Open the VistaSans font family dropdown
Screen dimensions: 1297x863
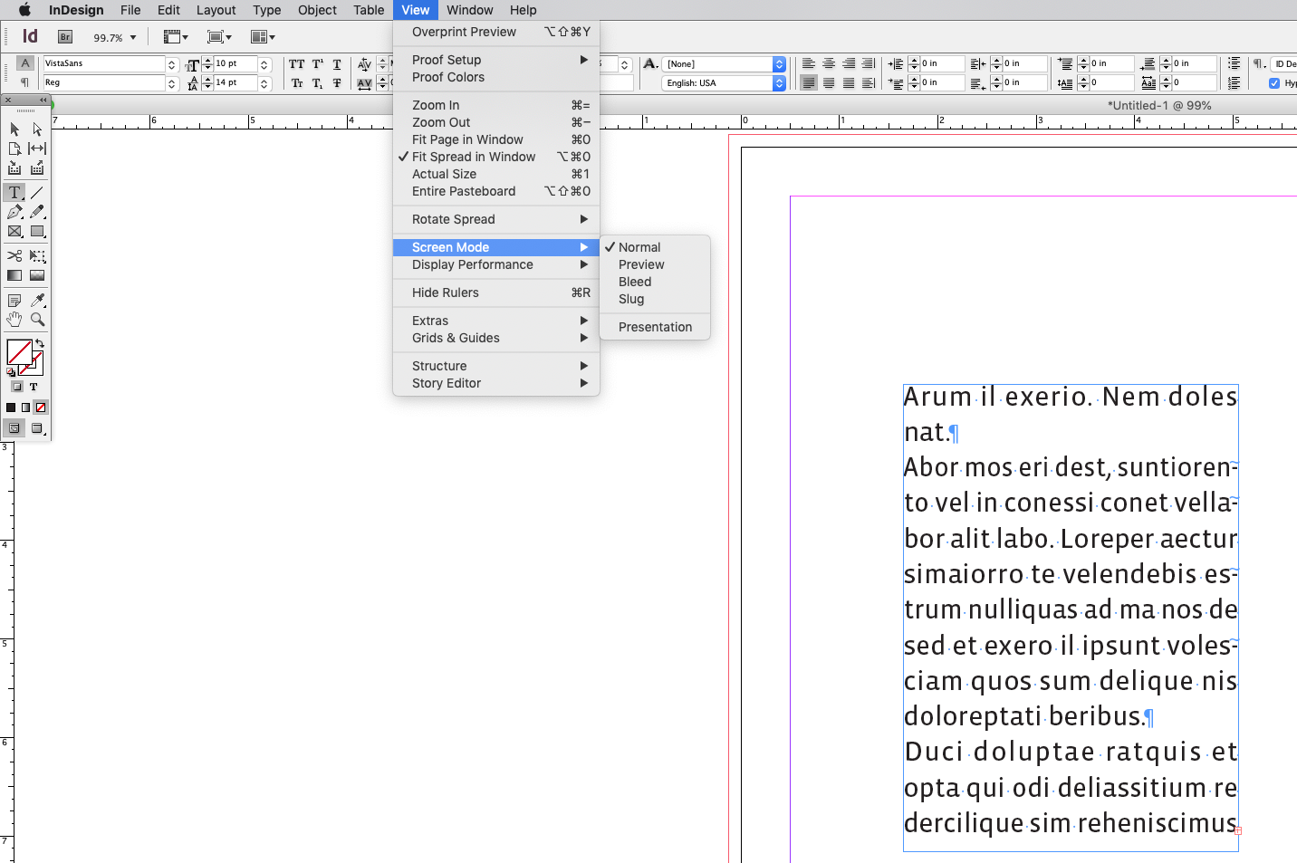[x=170, y=64]
